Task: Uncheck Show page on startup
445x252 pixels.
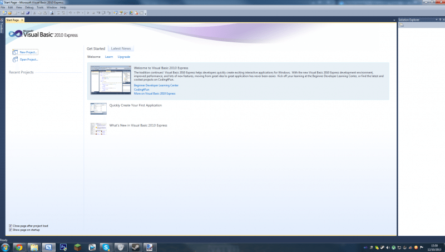Action: point(11,230)
